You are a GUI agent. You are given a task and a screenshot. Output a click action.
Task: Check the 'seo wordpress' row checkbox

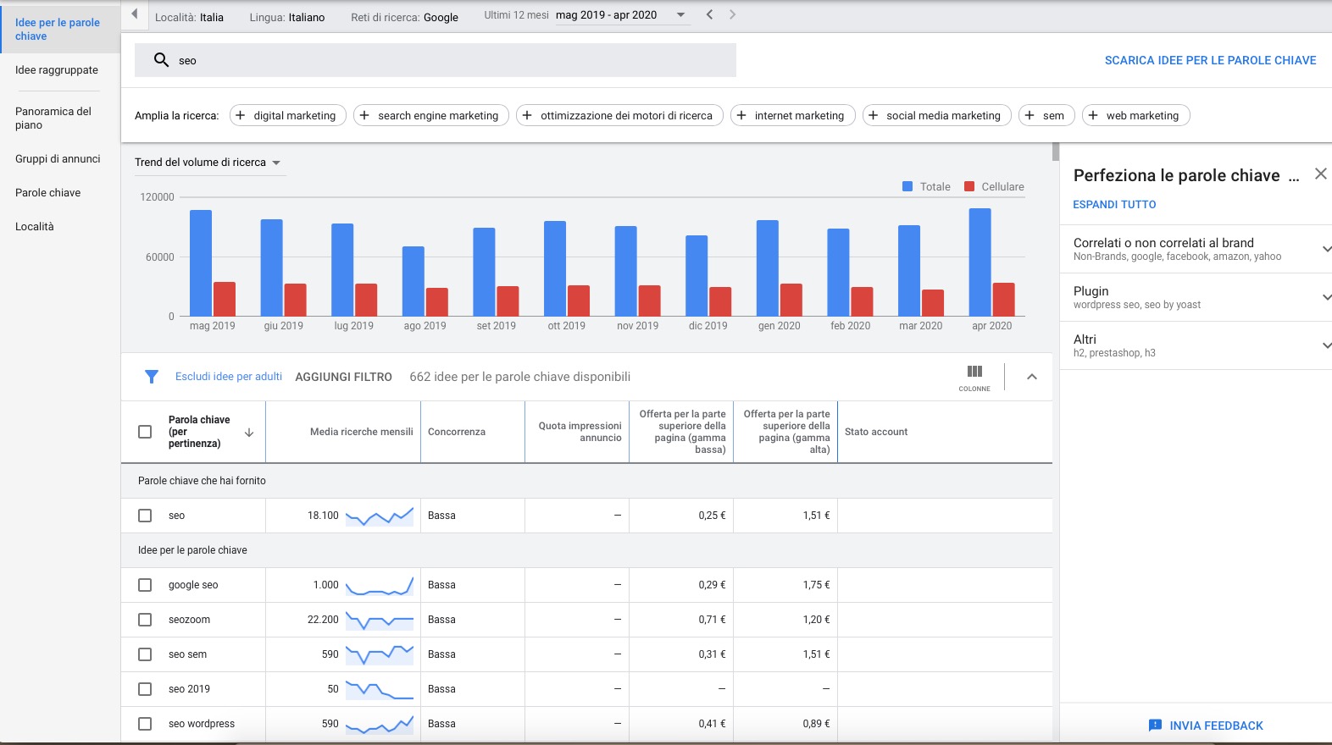coord(145,724)
